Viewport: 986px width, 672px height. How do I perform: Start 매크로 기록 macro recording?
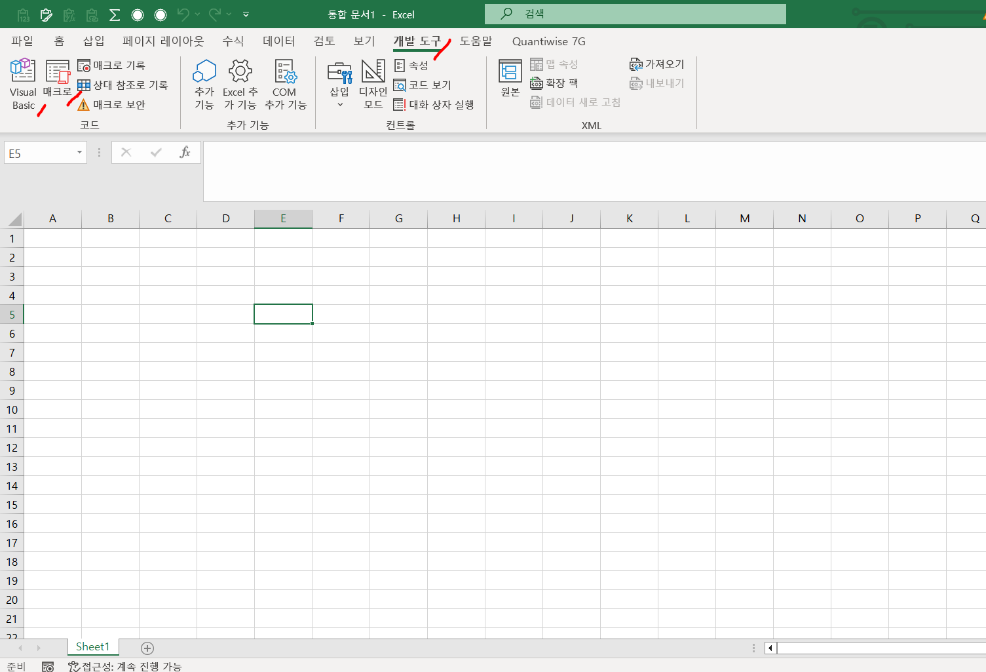coord(111,66)
